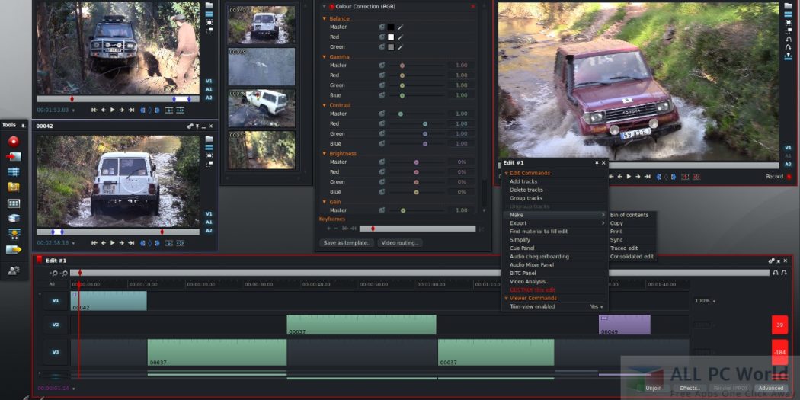Screen dimensions: 800x400
Task: Toggle V1 channel in the 00042 viewer
Action: click(210, 214)
